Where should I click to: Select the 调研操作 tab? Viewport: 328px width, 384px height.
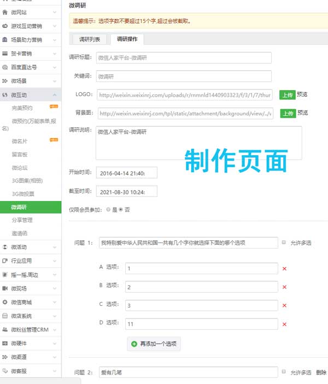click(x=127, y=39)
